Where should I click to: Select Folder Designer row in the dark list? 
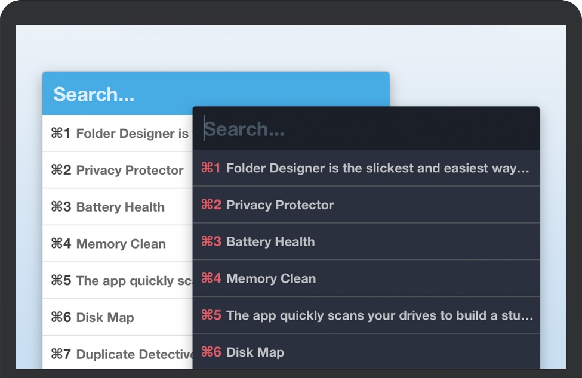pos(366,168)
